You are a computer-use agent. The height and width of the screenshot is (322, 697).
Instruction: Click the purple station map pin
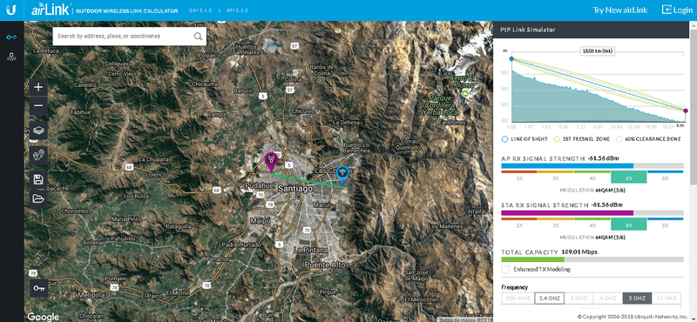271,162
